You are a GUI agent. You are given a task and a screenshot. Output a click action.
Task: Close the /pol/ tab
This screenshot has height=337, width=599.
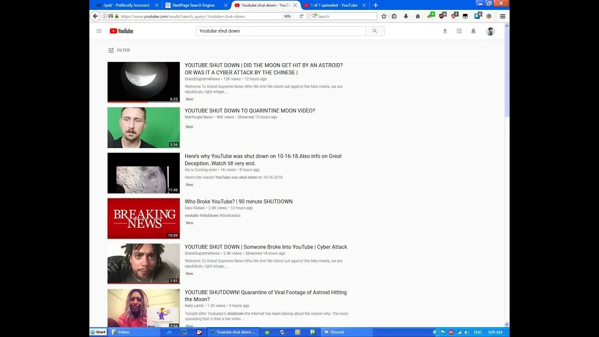point(156,5)
